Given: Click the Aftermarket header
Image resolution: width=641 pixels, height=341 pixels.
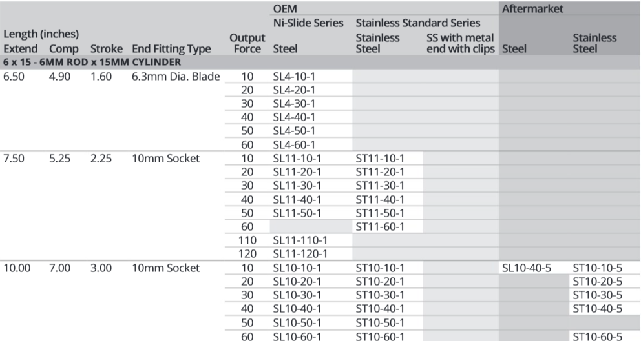Looking at the screenshot, I should (532, 9).
